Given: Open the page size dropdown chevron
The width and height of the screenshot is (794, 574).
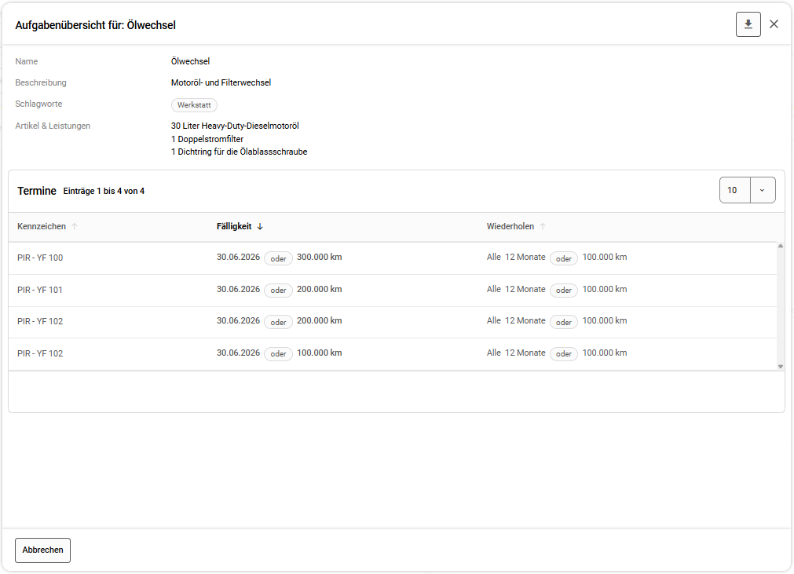Looking at the screenshot, I should point(762,190).
